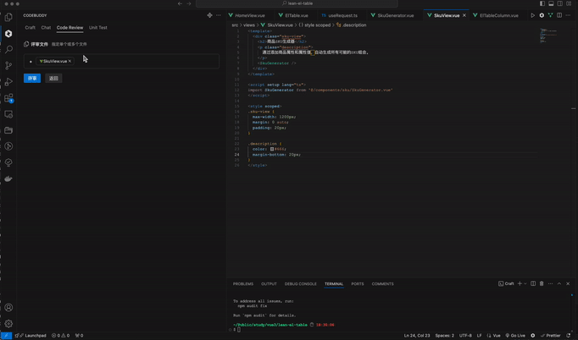
Task: Switch to the Craft tab in CodeBuddy
Action: (x=31, y=28)
